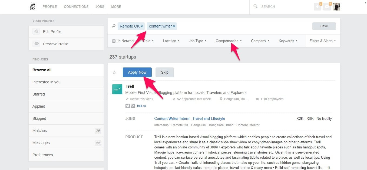Open the envelope messages icon in header

point(327,7)
